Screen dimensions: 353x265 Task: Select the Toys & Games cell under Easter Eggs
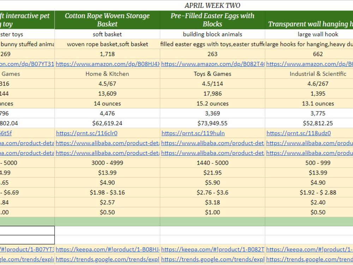[213, 74]
